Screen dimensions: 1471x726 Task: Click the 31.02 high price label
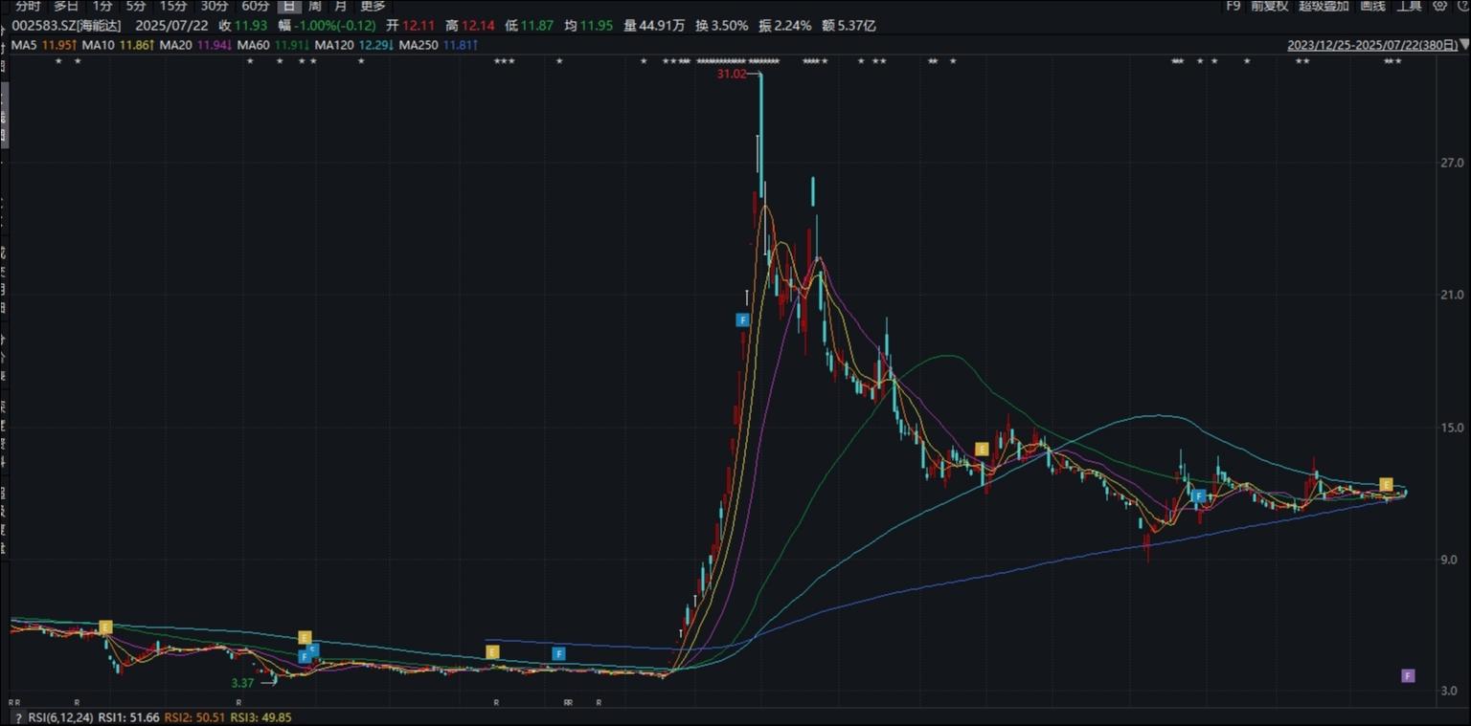pos(732,74)
